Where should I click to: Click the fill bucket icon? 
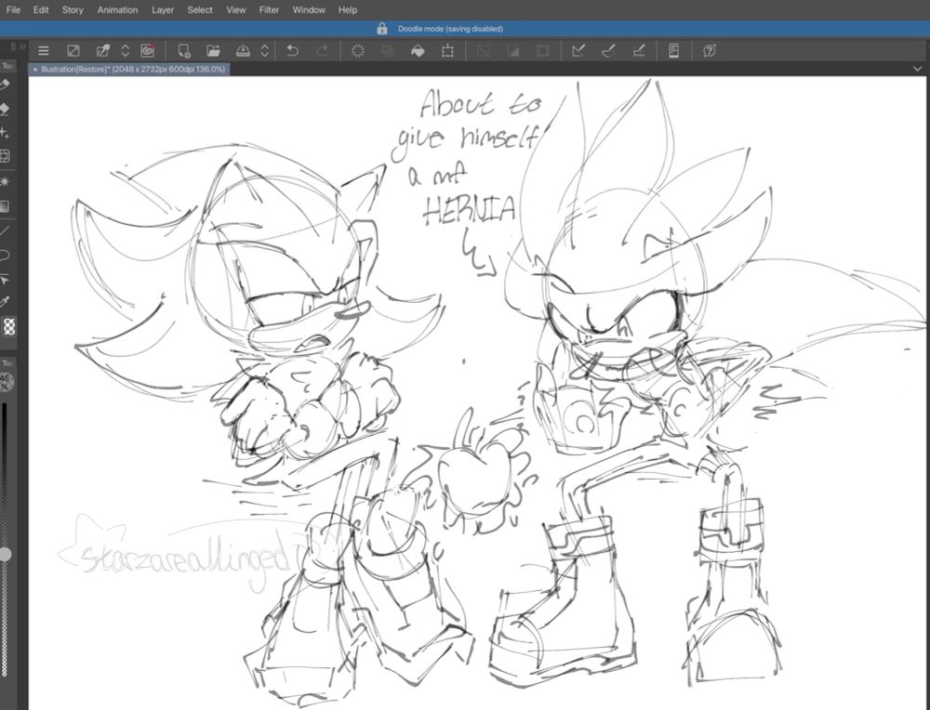pos(418,51)
